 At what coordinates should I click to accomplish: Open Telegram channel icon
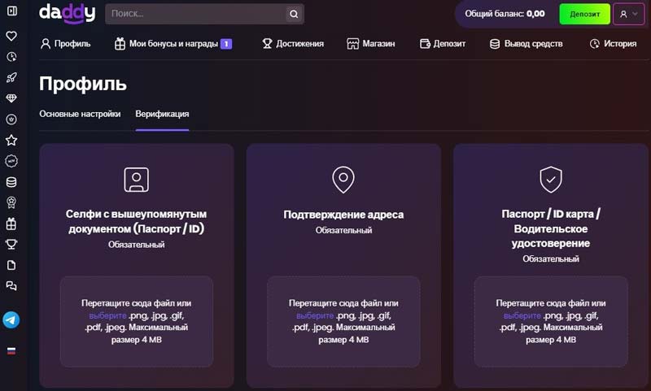pos(11,319)
